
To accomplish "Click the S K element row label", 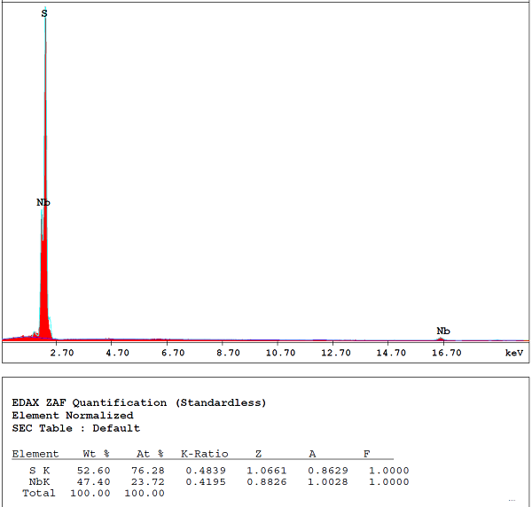I will (x=40, y=471).
